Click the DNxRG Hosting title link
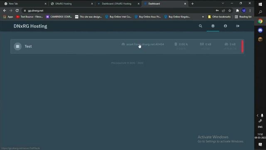266x150 pixels. coord(30,26)
